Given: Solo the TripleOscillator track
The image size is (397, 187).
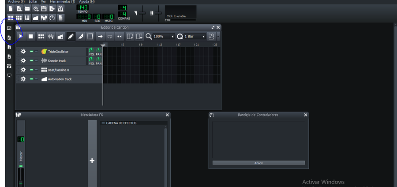Looking at the screenshot, I should [36, 51].
